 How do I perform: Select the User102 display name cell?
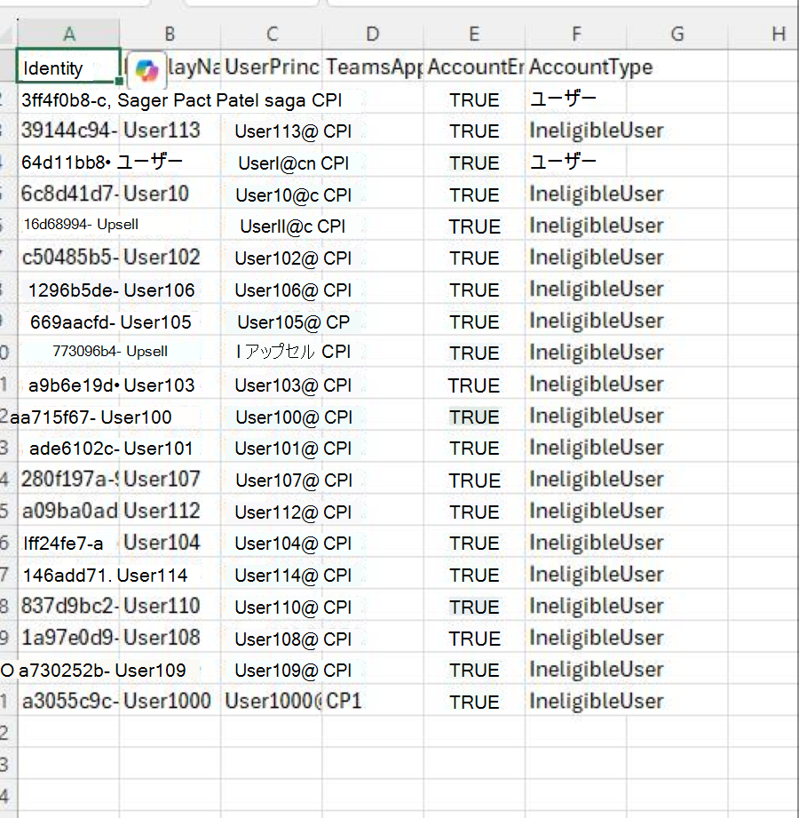tap(170, 258)
